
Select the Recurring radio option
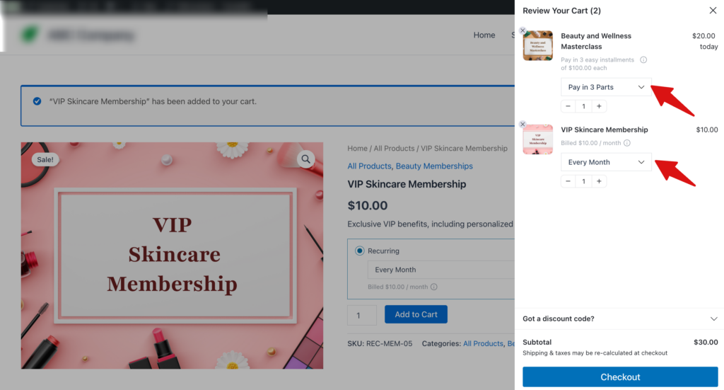(x=360, y=251)
